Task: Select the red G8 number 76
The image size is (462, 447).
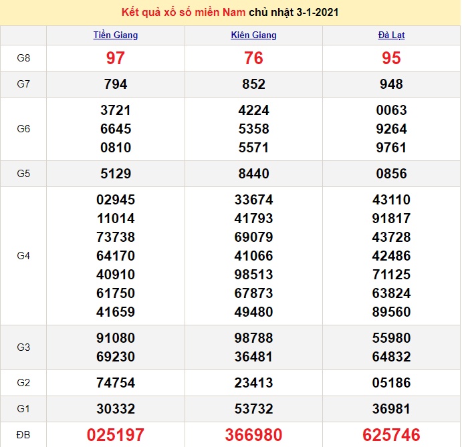Action: pyautogui.click(x=253, y=58)
